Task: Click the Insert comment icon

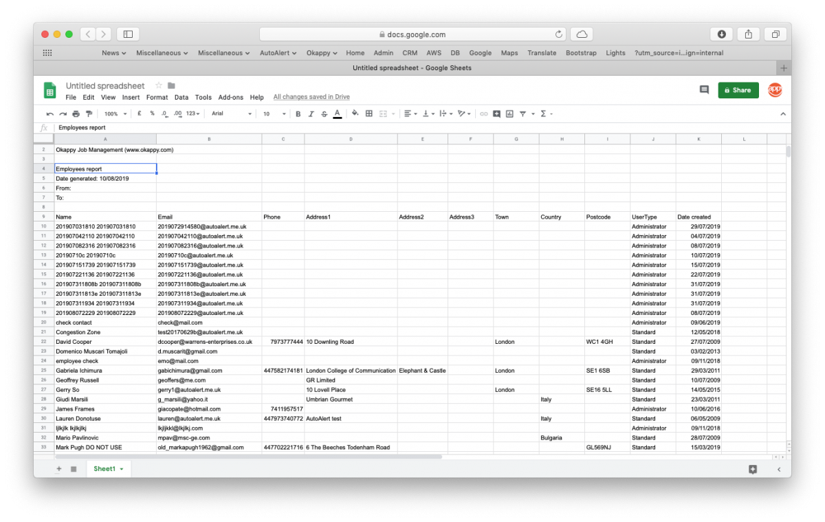Action: point(496,113)
